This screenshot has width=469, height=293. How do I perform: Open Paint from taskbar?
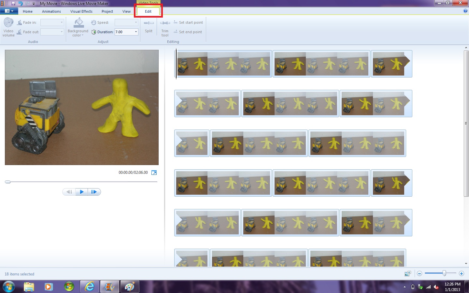click(130, 287)
